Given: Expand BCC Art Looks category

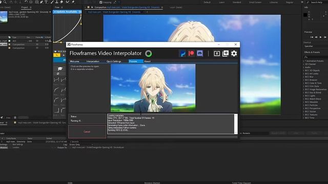Looking at the screenshot, I should pyautogui.click(x=304, y=74).
